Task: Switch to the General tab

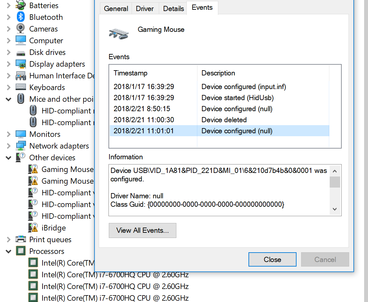Action: 116,9
